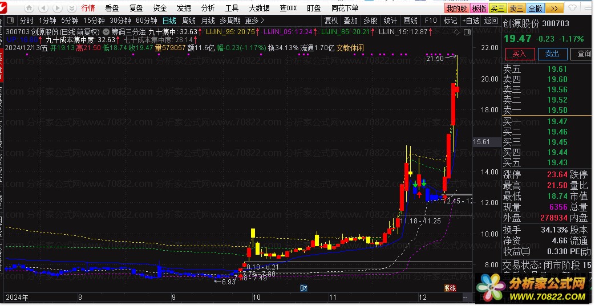Click the diamond icon above the chart

point(456,32)
